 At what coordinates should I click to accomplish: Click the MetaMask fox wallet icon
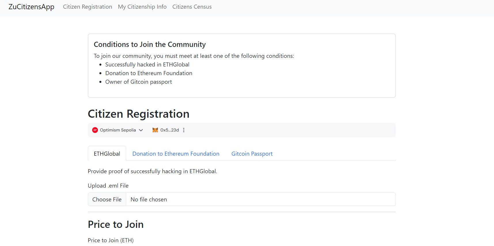(x=155, y=130)
